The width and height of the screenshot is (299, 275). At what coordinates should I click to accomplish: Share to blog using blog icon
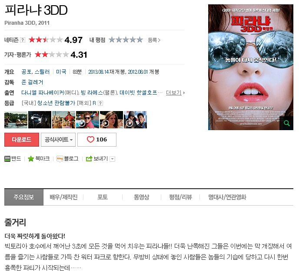click(x=60, y=159)
